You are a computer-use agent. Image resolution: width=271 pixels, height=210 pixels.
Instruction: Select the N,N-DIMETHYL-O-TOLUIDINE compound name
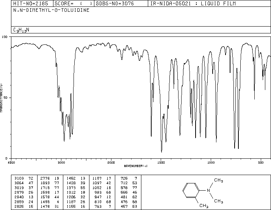pos(51,10)
